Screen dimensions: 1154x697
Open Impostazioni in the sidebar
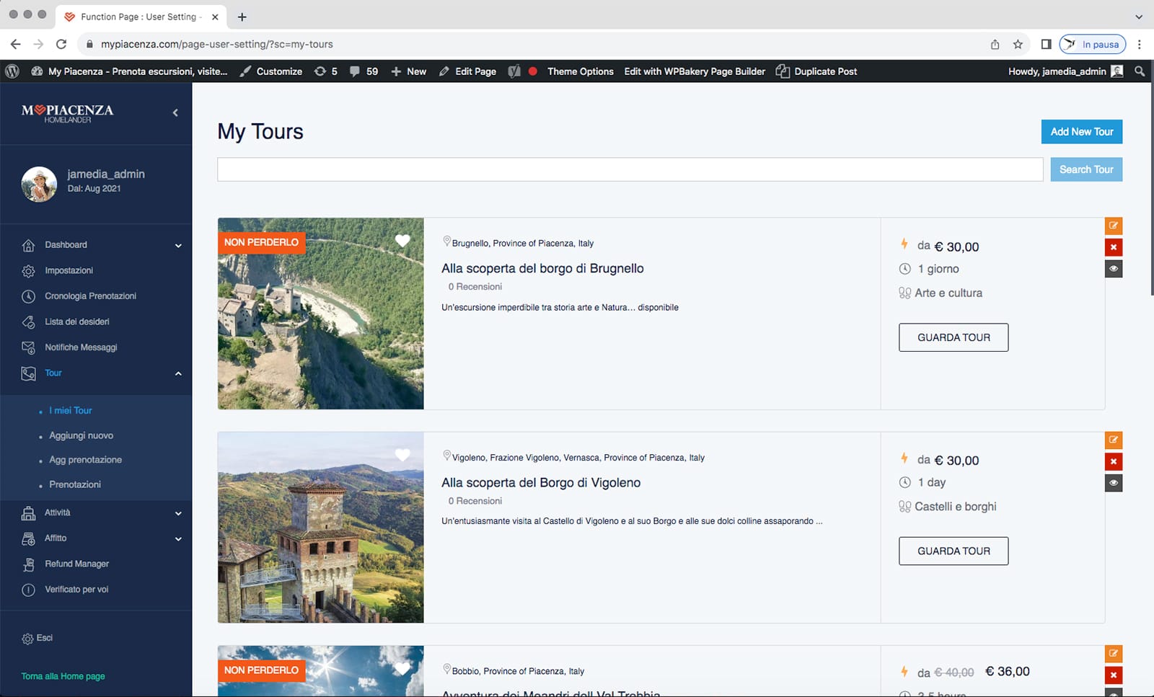69,270
